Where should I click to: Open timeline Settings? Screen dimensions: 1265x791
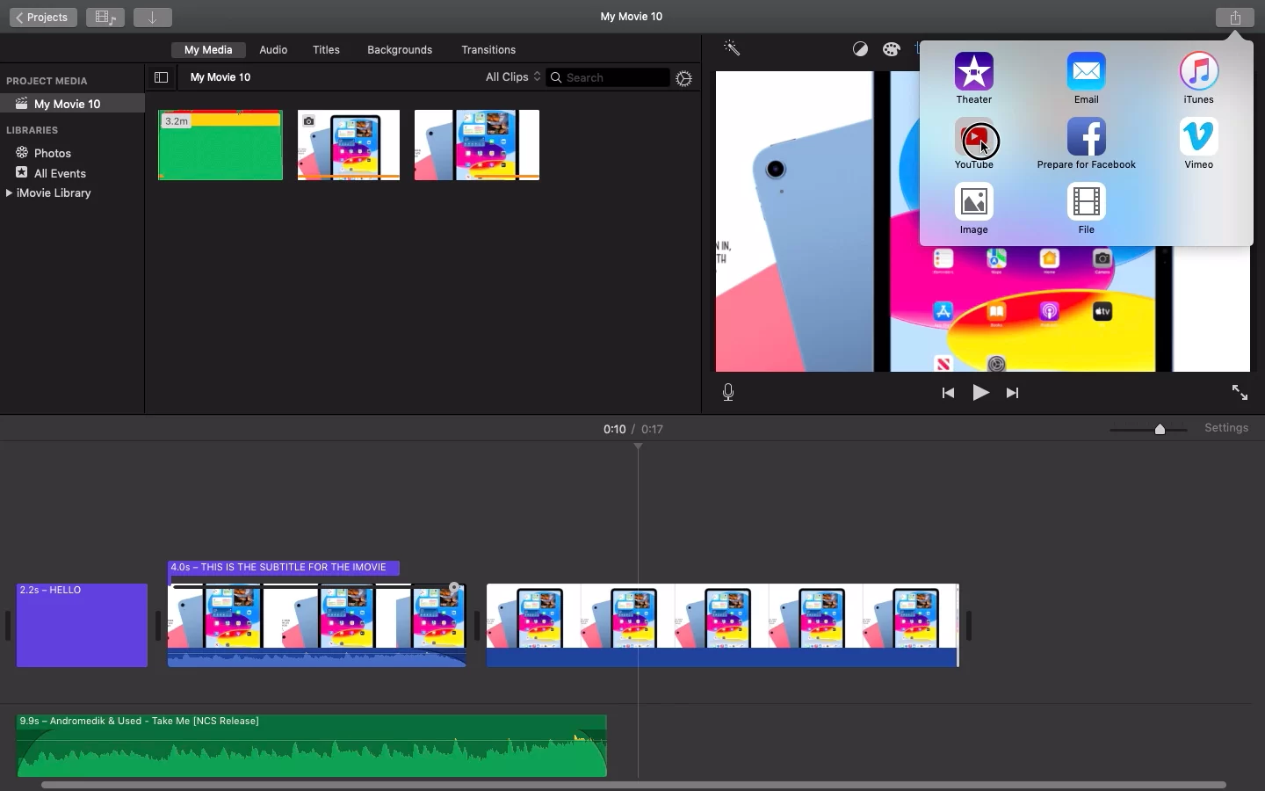point(1226,428)
